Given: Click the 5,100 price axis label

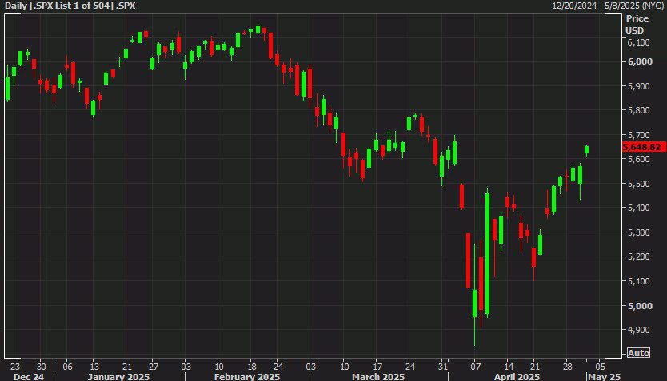Looking at the screenshot, I should (638, 281).
